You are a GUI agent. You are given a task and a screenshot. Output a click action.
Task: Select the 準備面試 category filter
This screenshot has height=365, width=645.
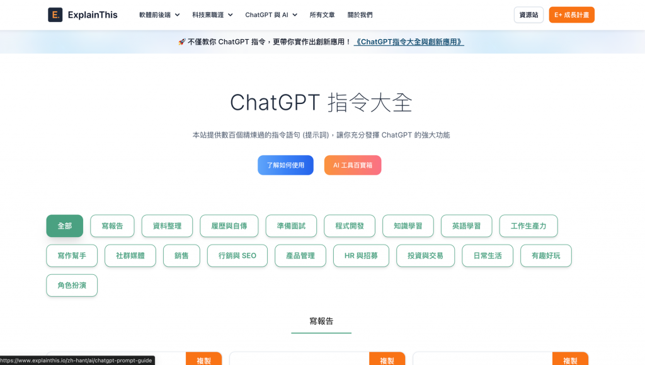pos(291,226)
